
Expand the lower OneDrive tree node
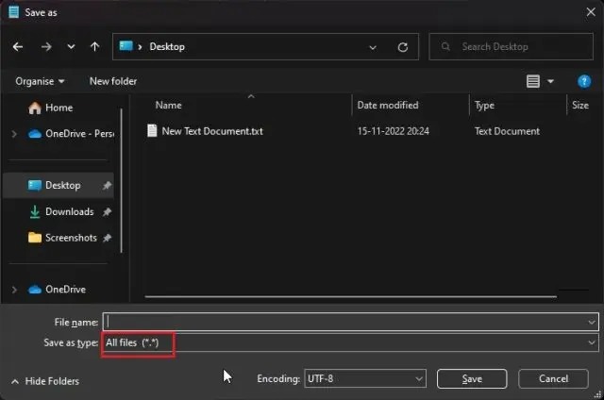[x=14, y=290]
